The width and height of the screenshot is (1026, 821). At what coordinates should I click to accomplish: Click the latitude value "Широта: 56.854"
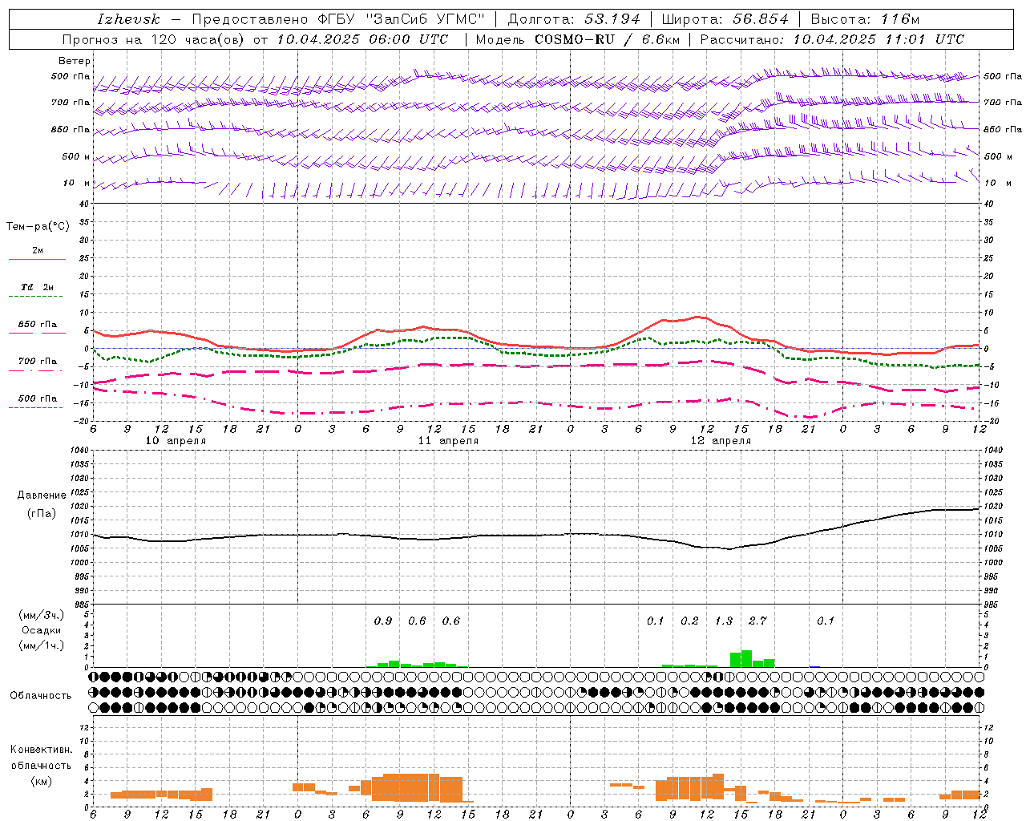point(725,19)
